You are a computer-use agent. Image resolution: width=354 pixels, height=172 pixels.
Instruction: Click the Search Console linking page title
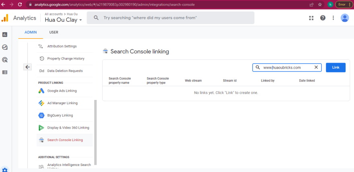(x=140, y=51)
